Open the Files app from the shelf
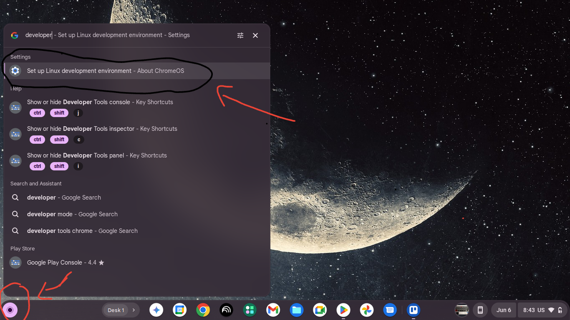 point(297,310)
